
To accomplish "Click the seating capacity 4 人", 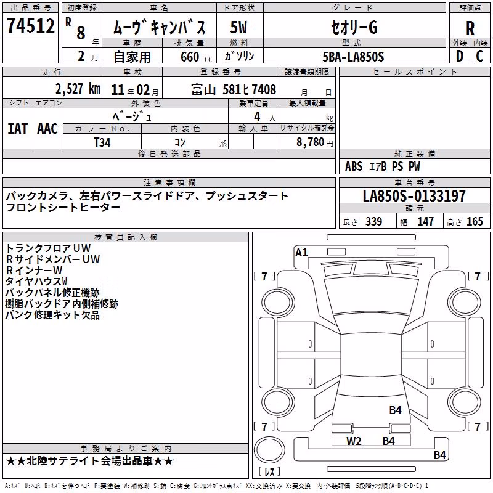I will click(265, 117).
